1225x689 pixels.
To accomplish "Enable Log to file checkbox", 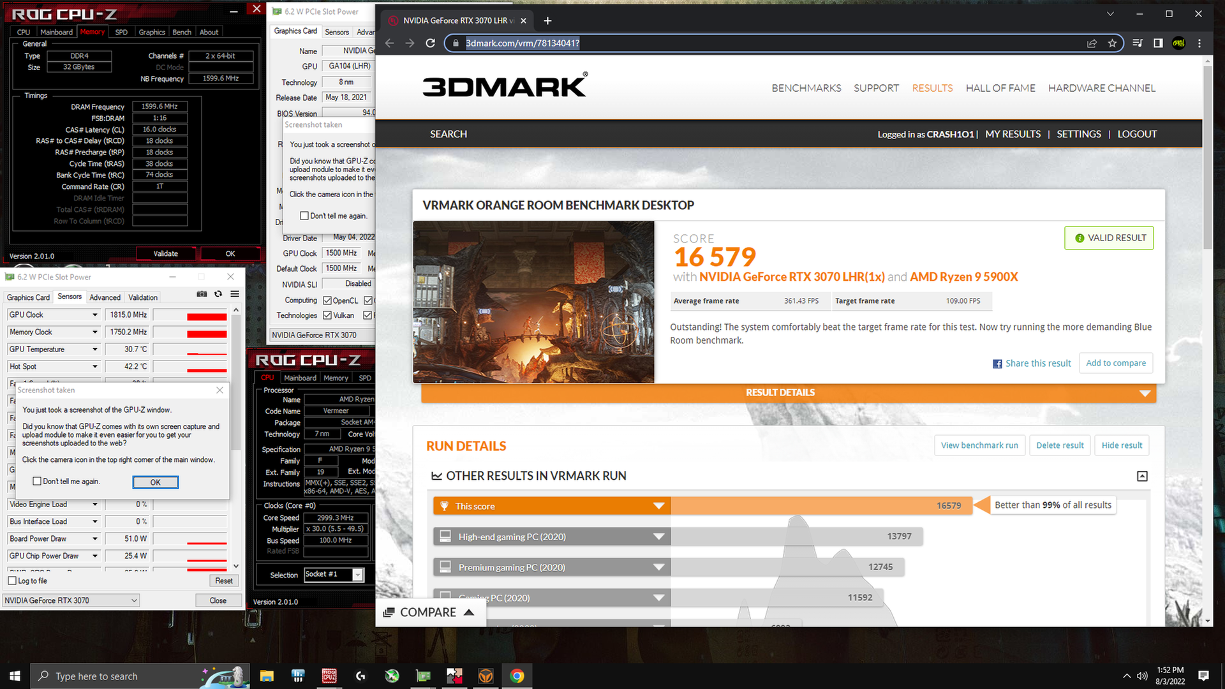I will (12, 581).
